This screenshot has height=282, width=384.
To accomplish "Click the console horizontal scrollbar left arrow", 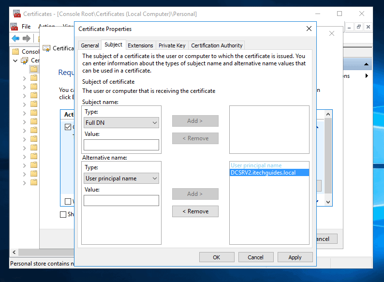I will pyautogui.click(x=14, y=252).
